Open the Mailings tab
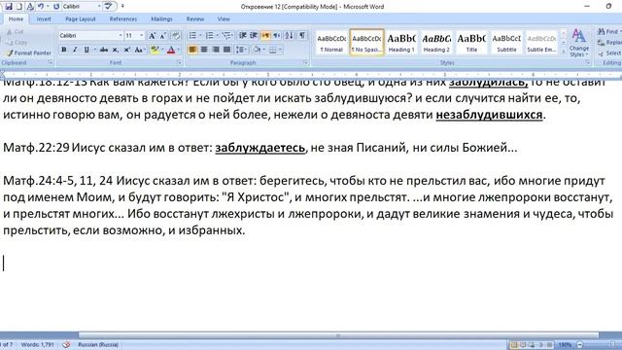Screen dimensions: 622x350 click(x=161, y=19)
